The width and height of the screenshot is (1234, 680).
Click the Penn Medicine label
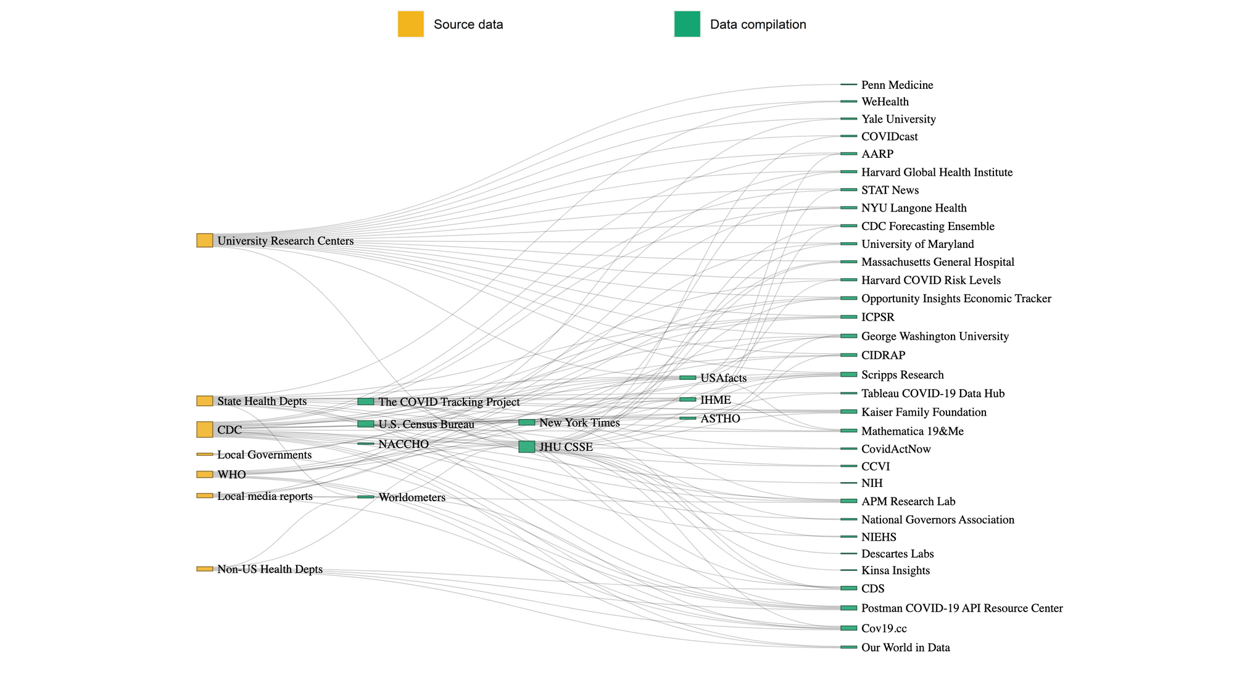pos(897,84)
